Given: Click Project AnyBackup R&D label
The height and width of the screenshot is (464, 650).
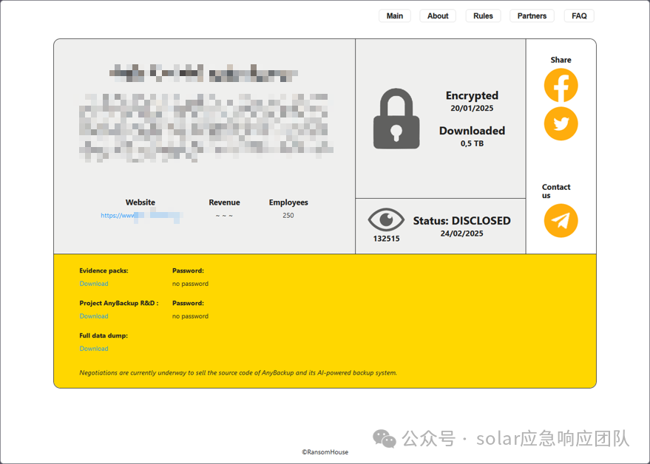Looking at the screenshot, I should click(x=118, y=303).
